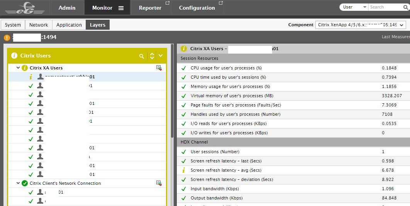Click Handles used by user's processes
Screen dimensions: 410x206
coord(235,114)
